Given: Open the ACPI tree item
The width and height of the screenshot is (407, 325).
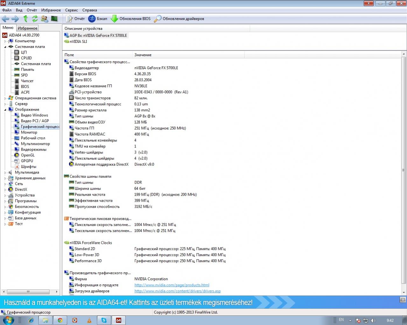Looking at the screenshot, I should tap(25, 92).
